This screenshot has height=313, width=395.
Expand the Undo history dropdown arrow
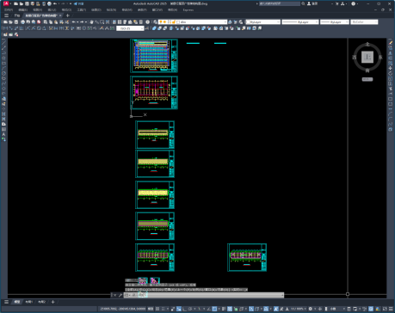77,22
